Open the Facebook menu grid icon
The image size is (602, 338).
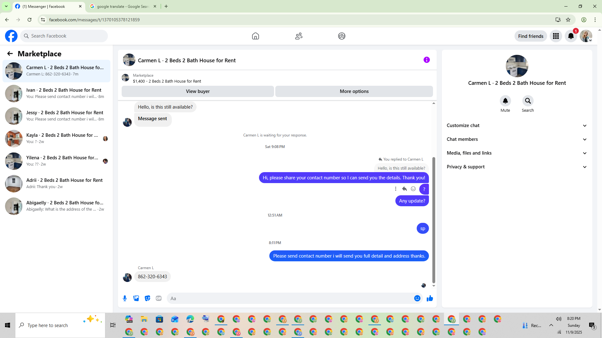click(x=556, y=36)
